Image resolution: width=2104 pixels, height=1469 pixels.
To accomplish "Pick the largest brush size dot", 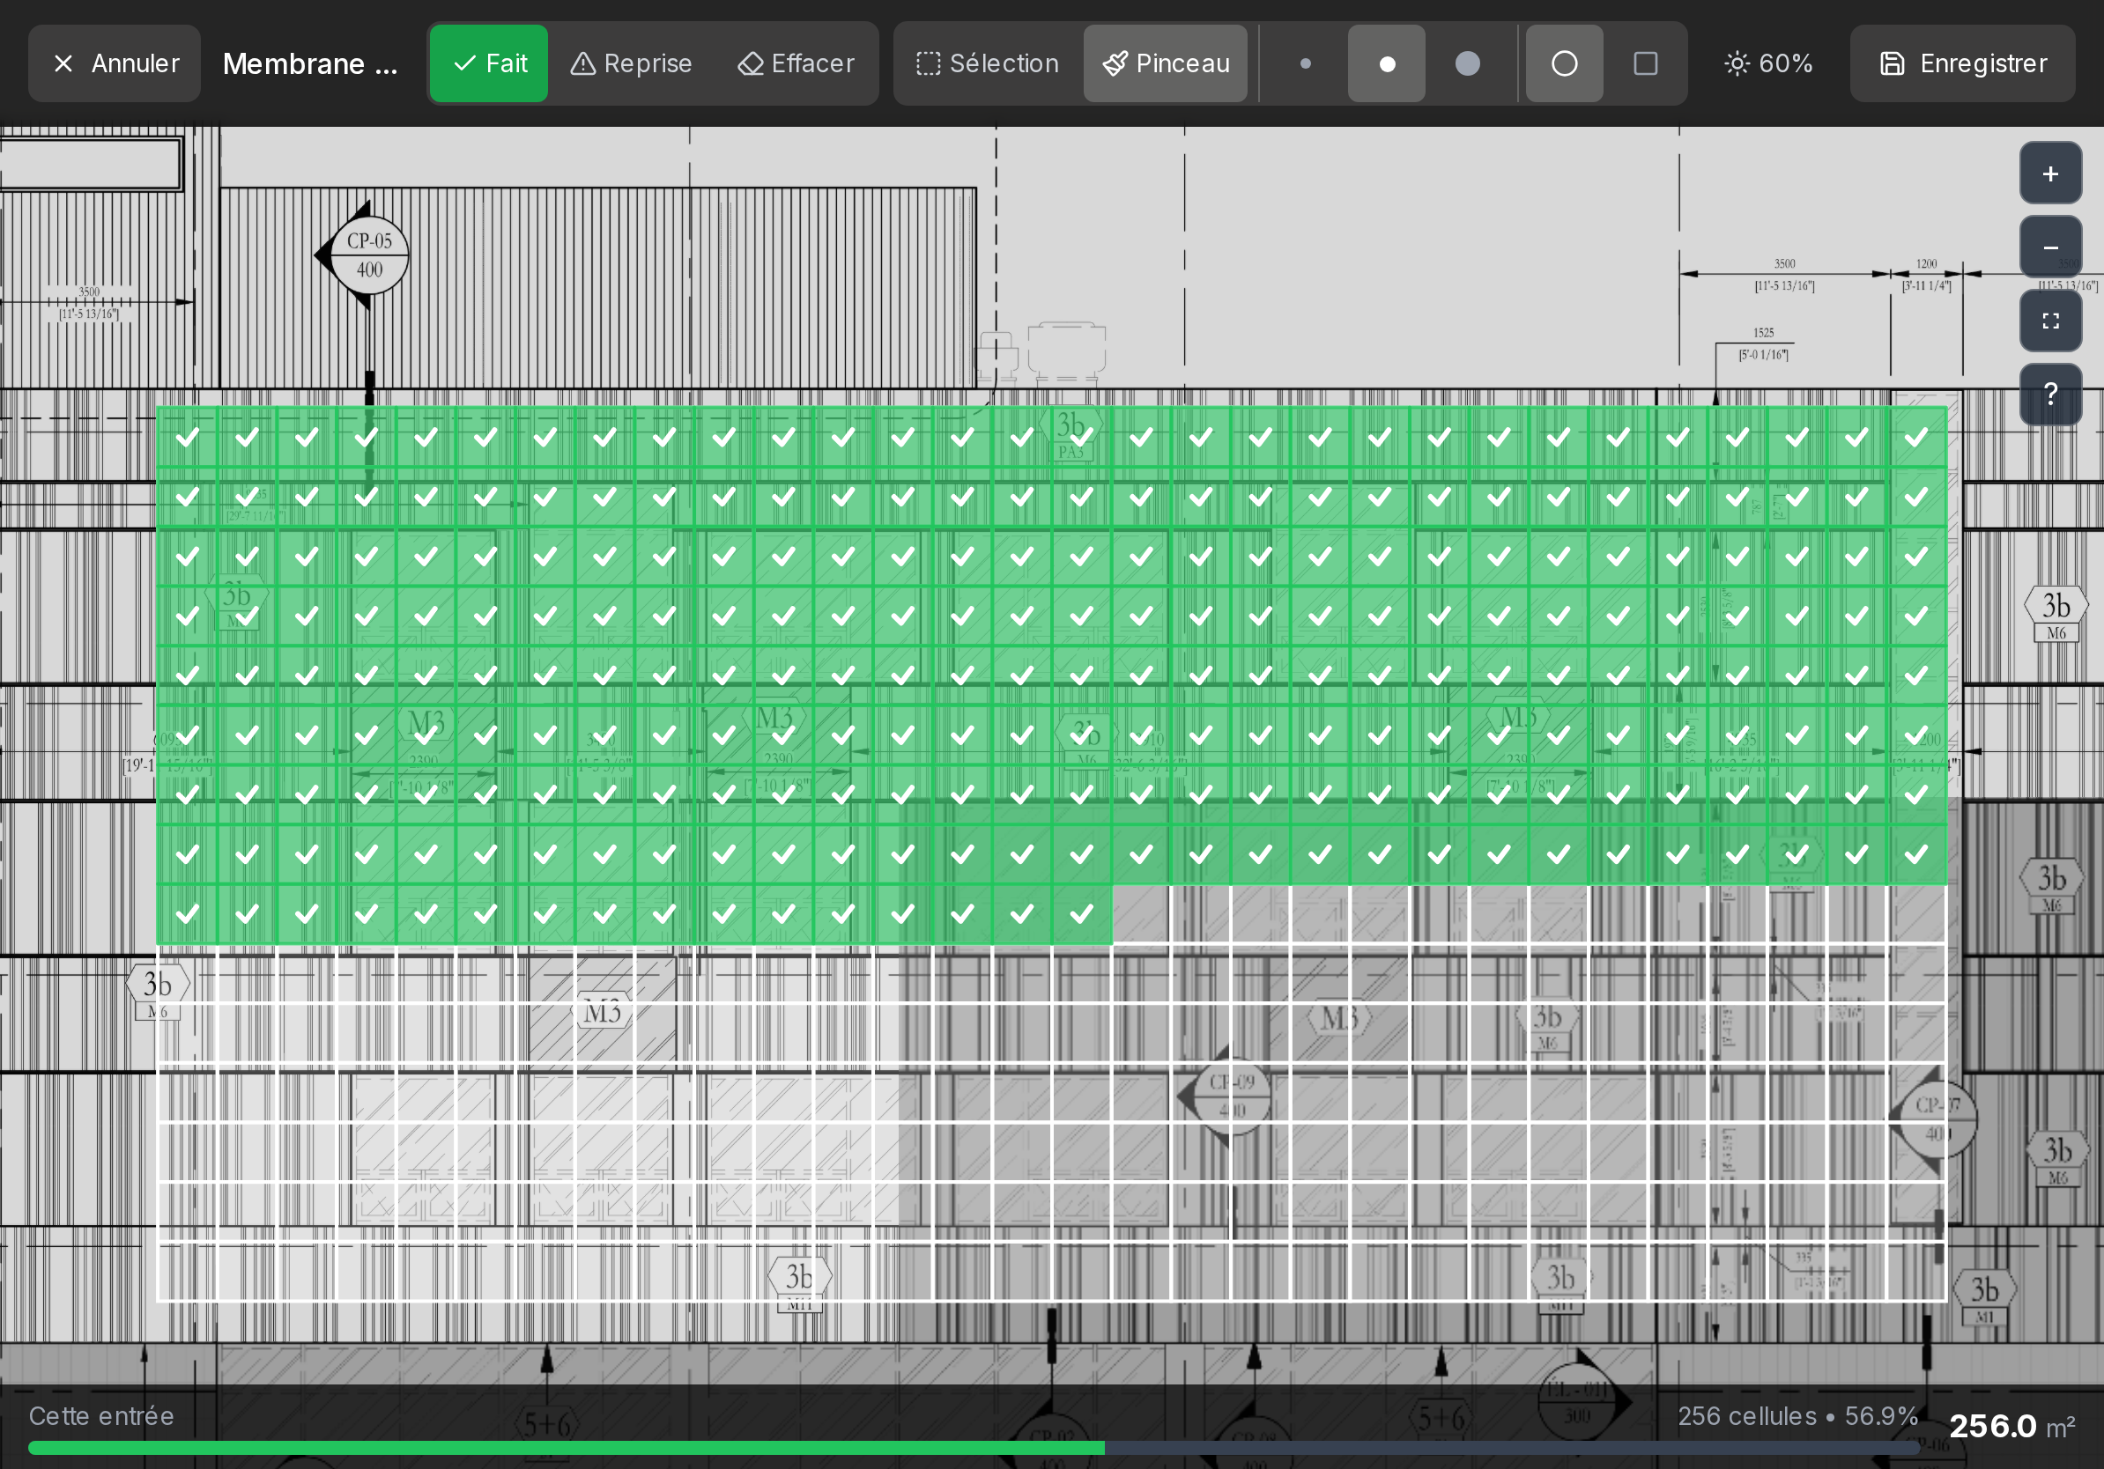I will click(1468, 63).
